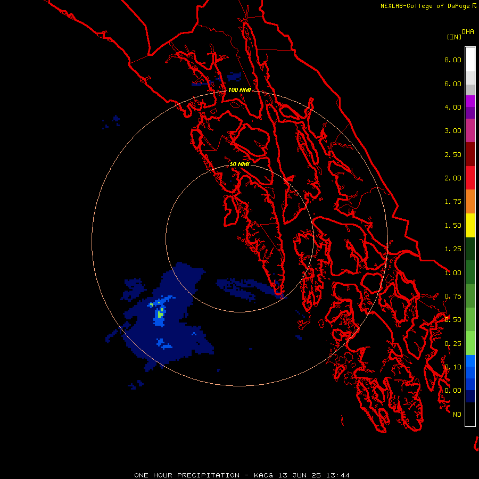The width and height of the screenshot is (479, 479).
Task: Click the '0.10' legend value
Action: point(453,367)
